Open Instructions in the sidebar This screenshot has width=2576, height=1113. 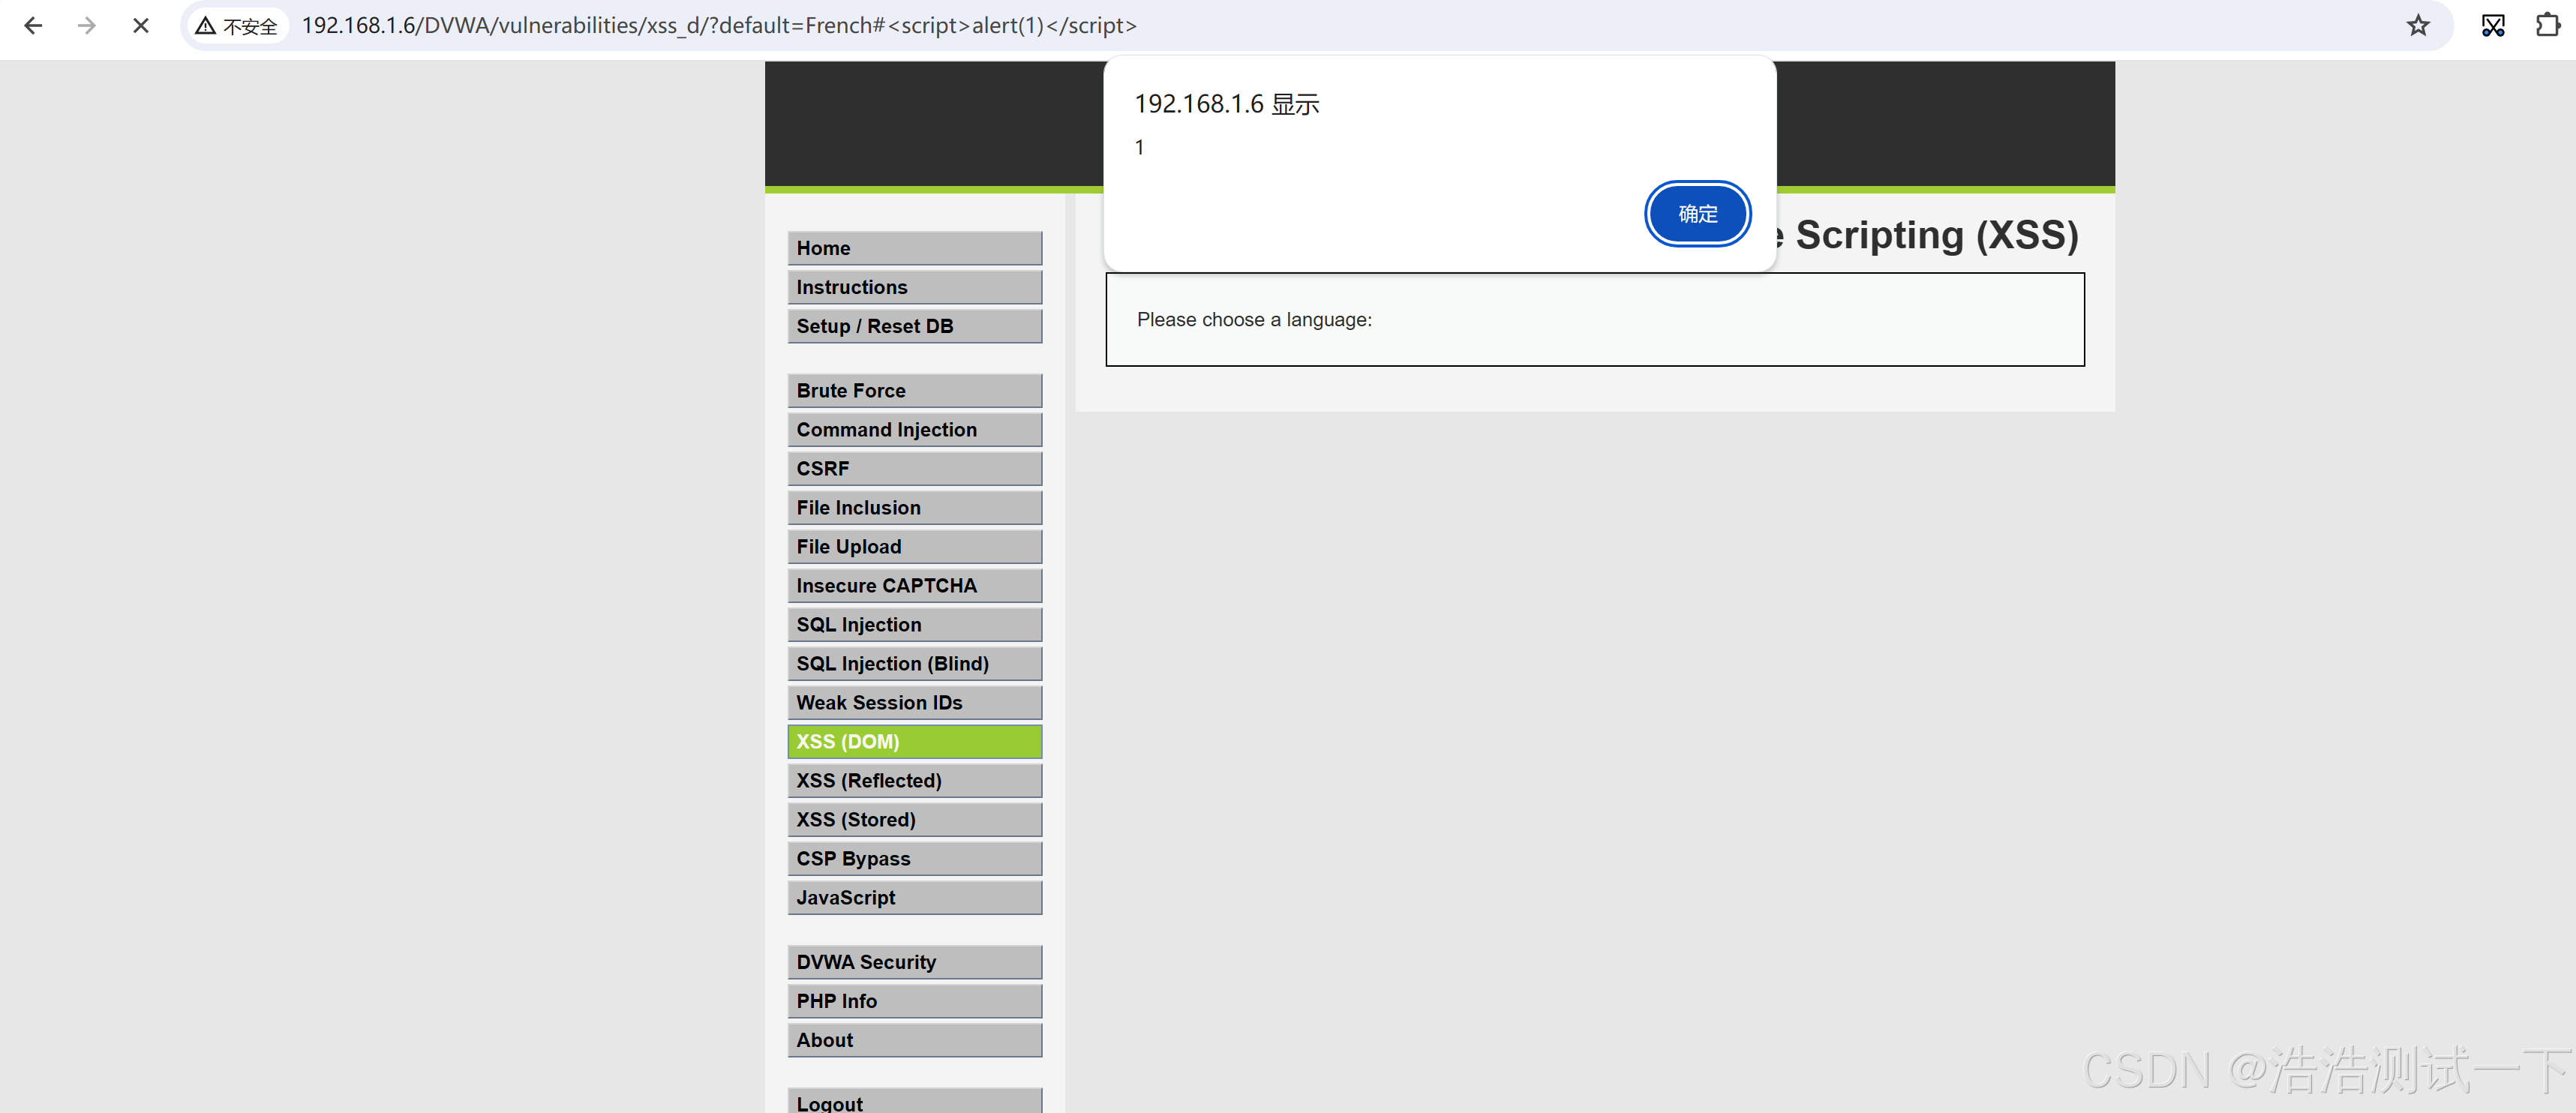(x=914, y=287)
